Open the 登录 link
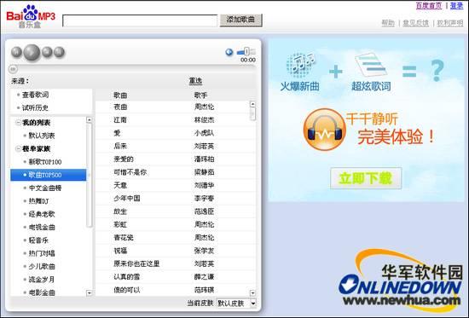 coord(456,5)
